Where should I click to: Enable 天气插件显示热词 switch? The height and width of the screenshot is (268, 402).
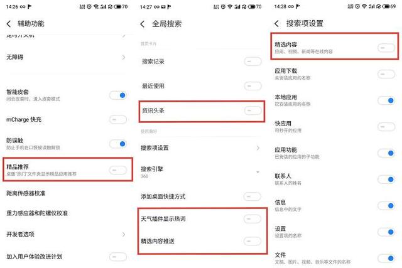coord(253,219)
